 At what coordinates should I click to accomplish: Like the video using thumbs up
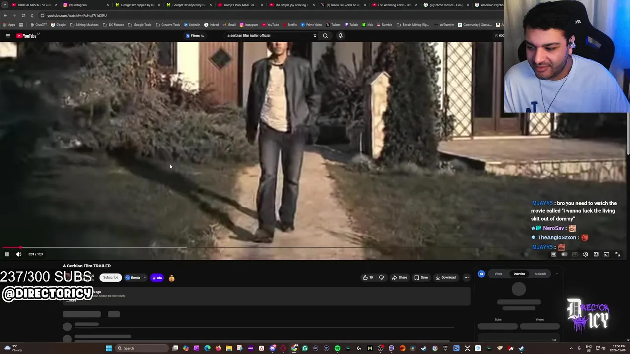[368, 278]
